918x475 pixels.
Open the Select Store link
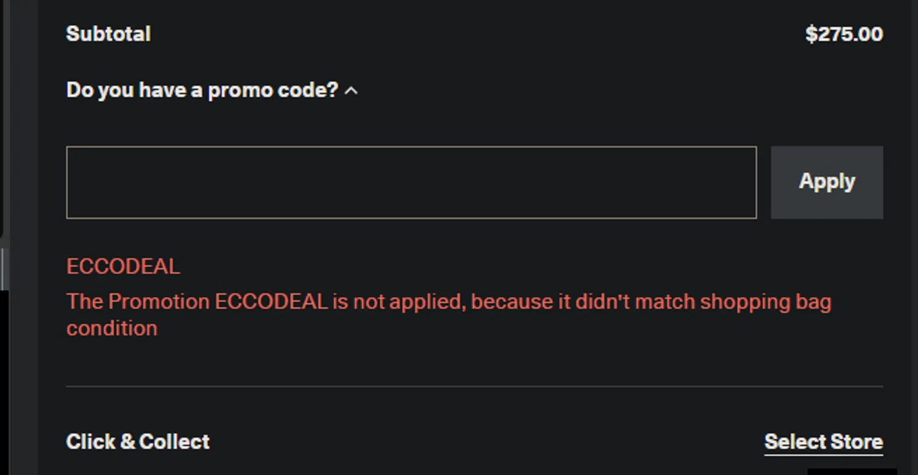coord(823,442)
